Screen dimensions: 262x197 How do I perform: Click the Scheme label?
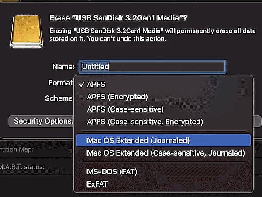tap(59, 98)
